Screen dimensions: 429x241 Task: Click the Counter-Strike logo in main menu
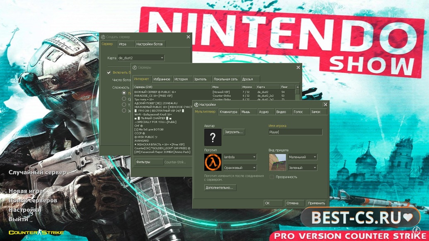coord(36,233)
